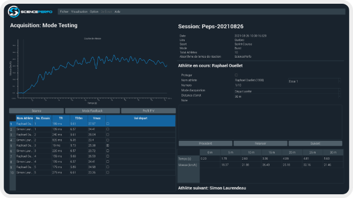Open the Fichier menu

[x=64, y=12]
